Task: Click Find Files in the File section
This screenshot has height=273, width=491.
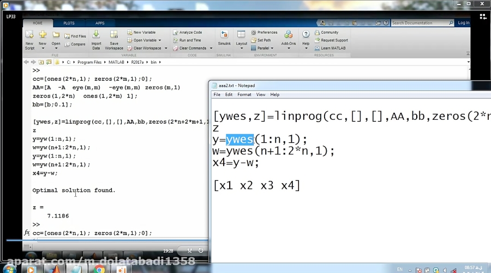Action: [75, 37]
